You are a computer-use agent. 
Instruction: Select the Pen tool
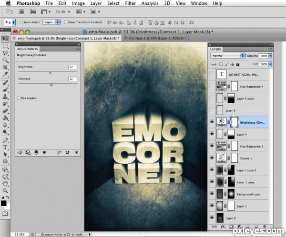[5, 140]
